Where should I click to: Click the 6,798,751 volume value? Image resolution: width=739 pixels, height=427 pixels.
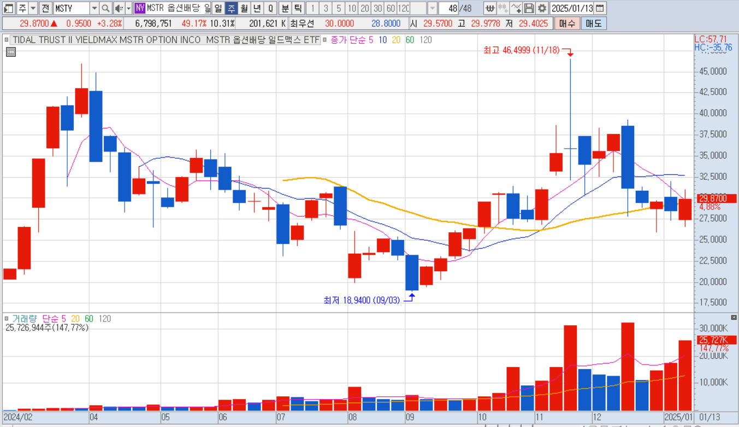coord(153,24)
